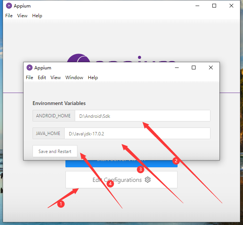Open File menu in front Appium window
Viewport: 243px width, 225px height.
click(30, 77)
